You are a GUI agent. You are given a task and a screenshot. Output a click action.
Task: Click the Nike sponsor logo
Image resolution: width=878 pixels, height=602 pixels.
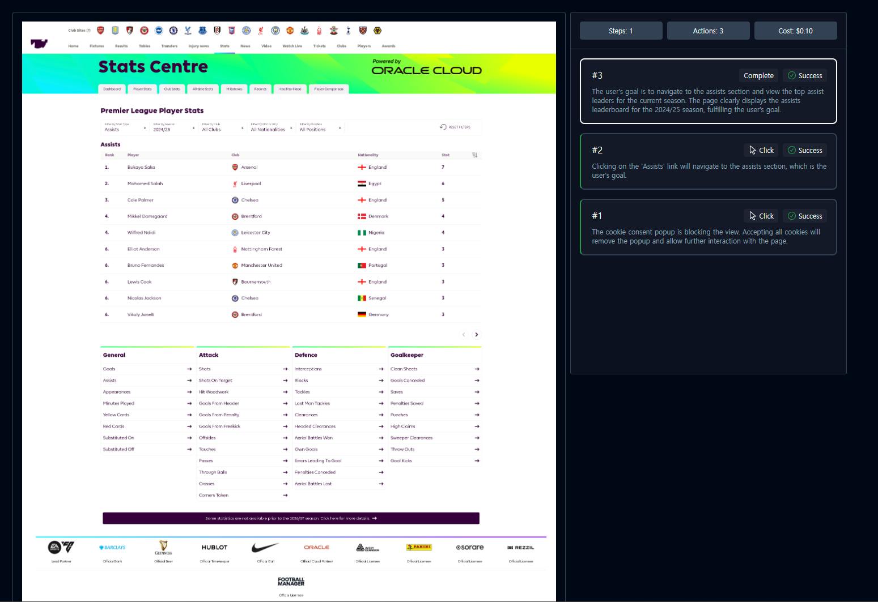pos(265,547)
